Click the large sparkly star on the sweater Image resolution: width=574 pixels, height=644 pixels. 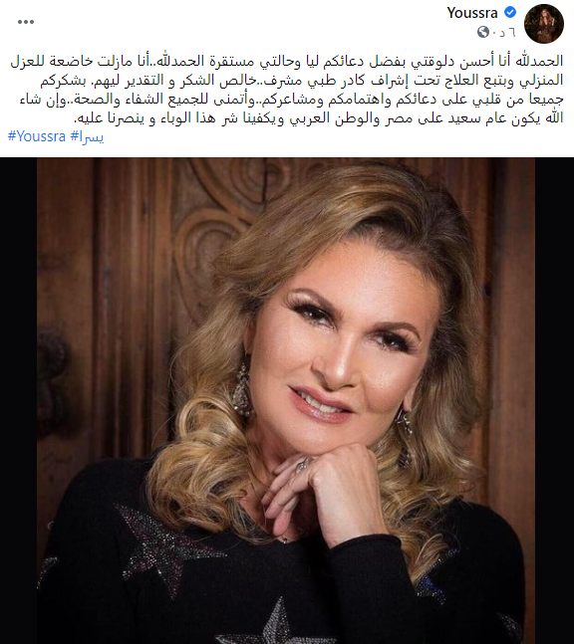point(168,546)
